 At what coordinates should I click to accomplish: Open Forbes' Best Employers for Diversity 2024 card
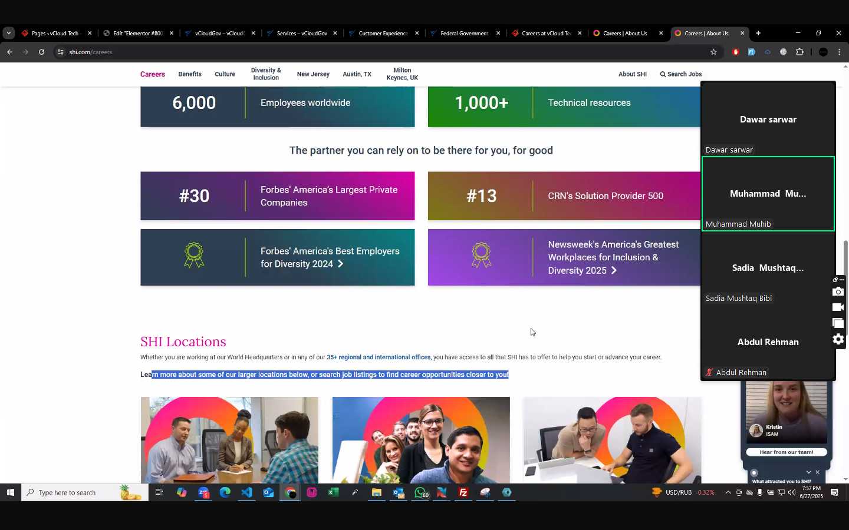[x=277, y=257]
